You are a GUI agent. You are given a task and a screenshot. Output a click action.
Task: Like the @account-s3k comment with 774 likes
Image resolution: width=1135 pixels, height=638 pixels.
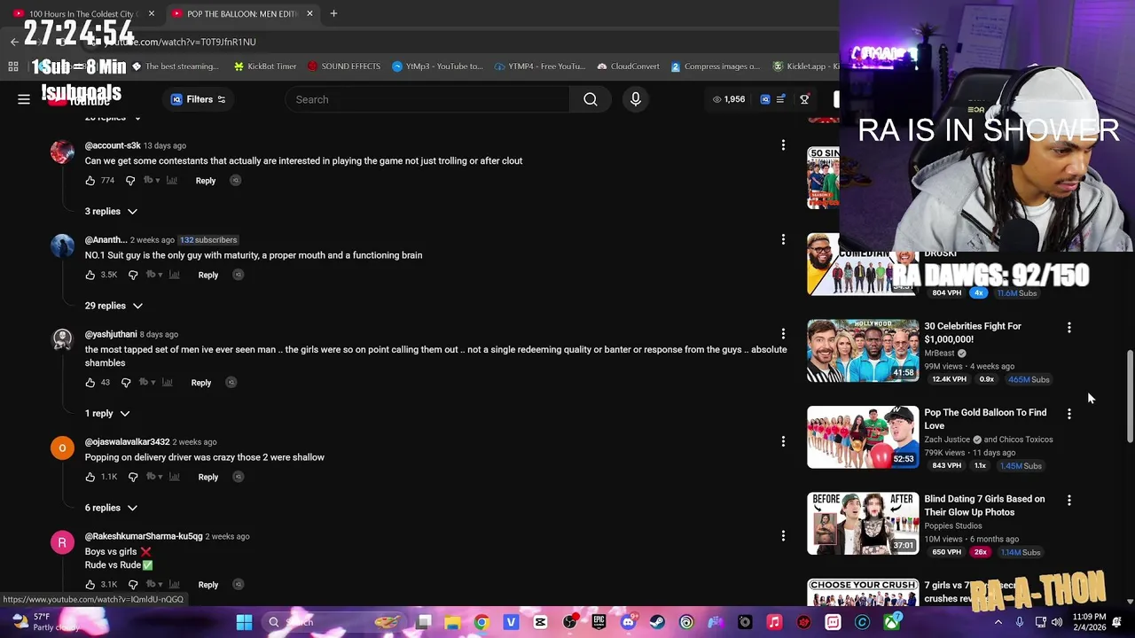click(90, 181)
